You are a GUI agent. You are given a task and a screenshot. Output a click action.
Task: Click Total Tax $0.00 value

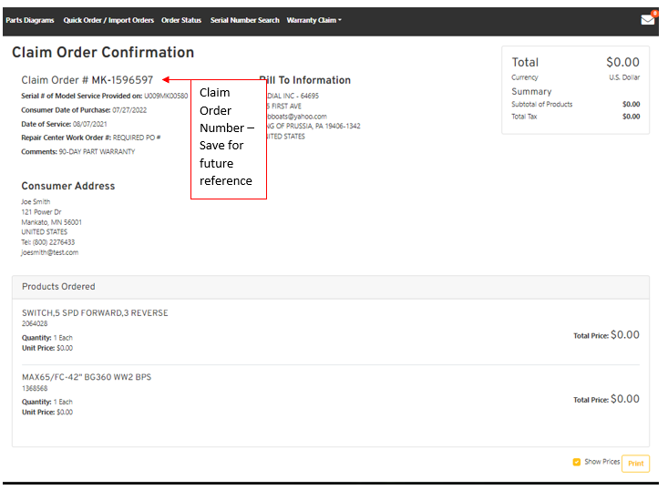pyautogui.click(x=631, y=117)
